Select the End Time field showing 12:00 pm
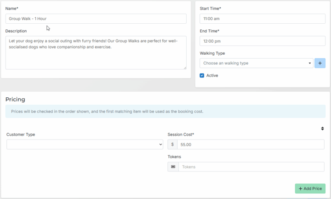The width and height of the screenshot is (331, 199). click(x=262, y=41)
